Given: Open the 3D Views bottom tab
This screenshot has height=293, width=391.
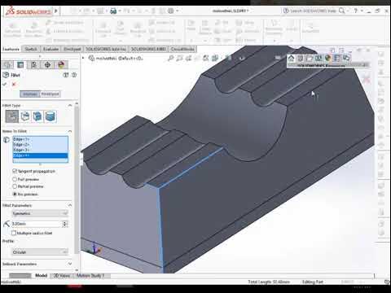Looking at the screenshot, I should pyautogui.click(x=62, y=275).
